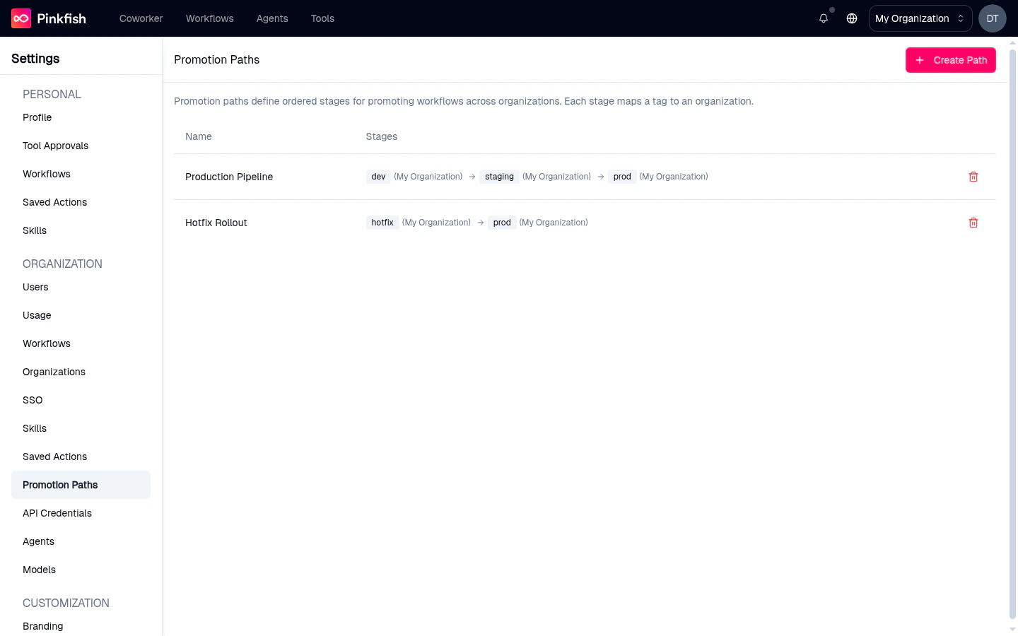This screenshot has width=1018, height=636.
Task: Click the Pinkfish logo
Action: [x=47, y=18]
